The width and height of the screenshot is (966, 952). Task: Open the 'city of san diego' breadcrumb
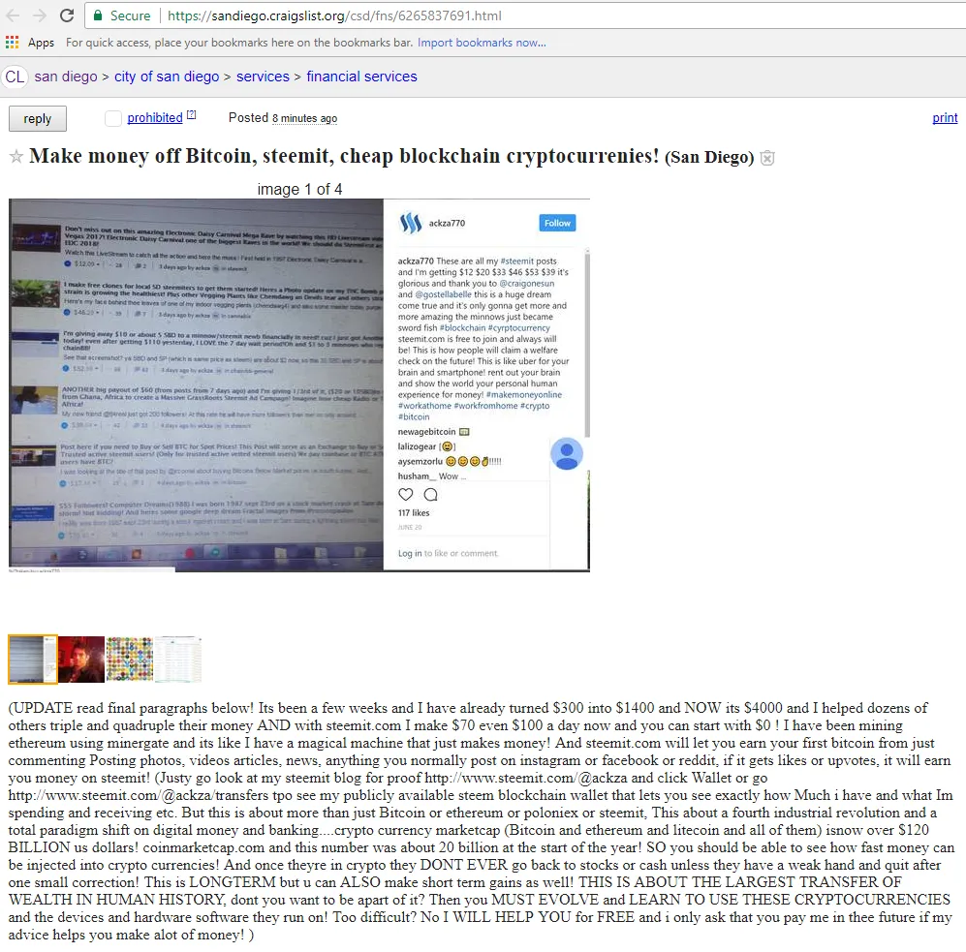tap(167, 77)
